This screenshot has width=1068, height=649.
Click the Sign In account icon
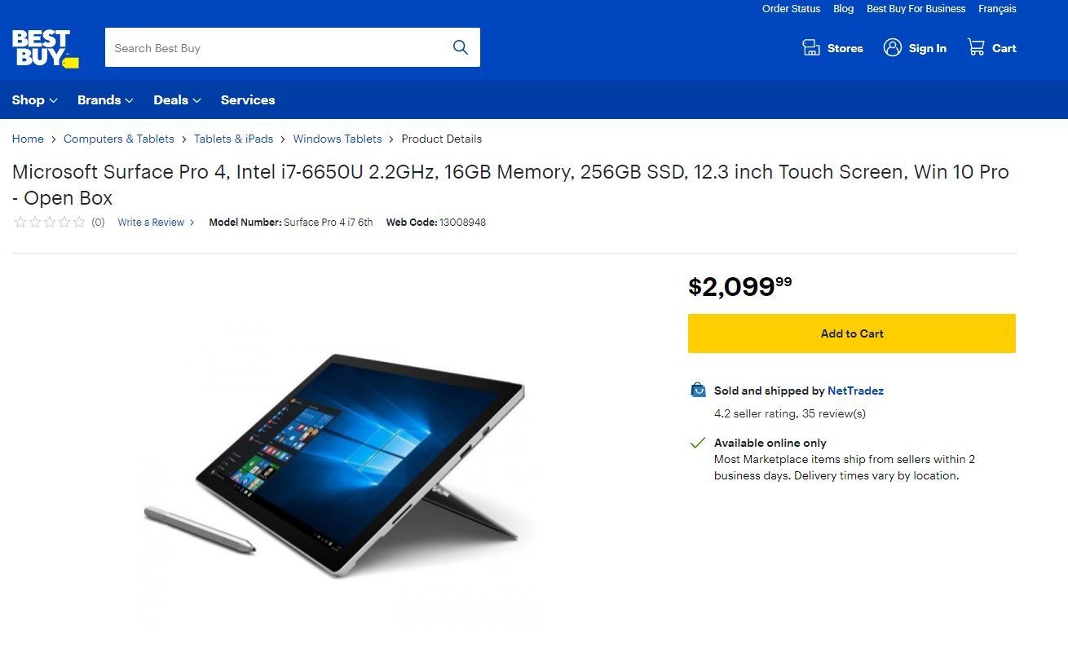point(893,47)
